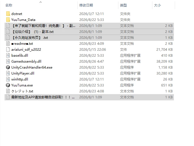Click the size value 30,280 KB
Image resolution: width=194 pixels, height=146 pixels.
[165, 73]
